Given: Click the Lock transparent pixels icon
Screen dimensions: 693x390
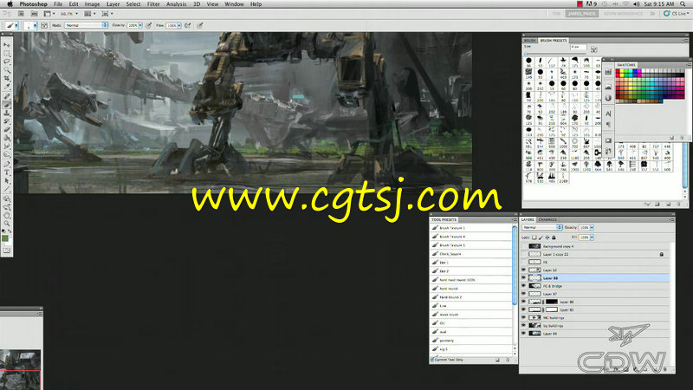Looking at the screenshot, I should [534, 237].
